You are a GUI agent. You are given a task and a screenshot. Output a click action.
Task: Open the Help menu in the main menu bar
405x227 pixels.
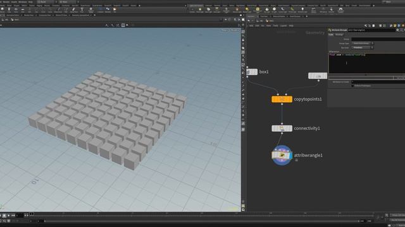pyautogui.click(x=30, y=2)
